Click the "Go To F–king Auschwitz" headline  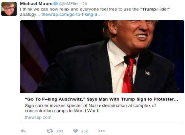pyautogui.click(x=101, y=99)
